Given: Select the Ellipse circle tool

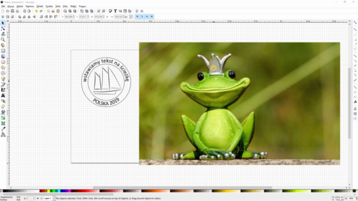Looking at the screenshot, I should 3,62.
